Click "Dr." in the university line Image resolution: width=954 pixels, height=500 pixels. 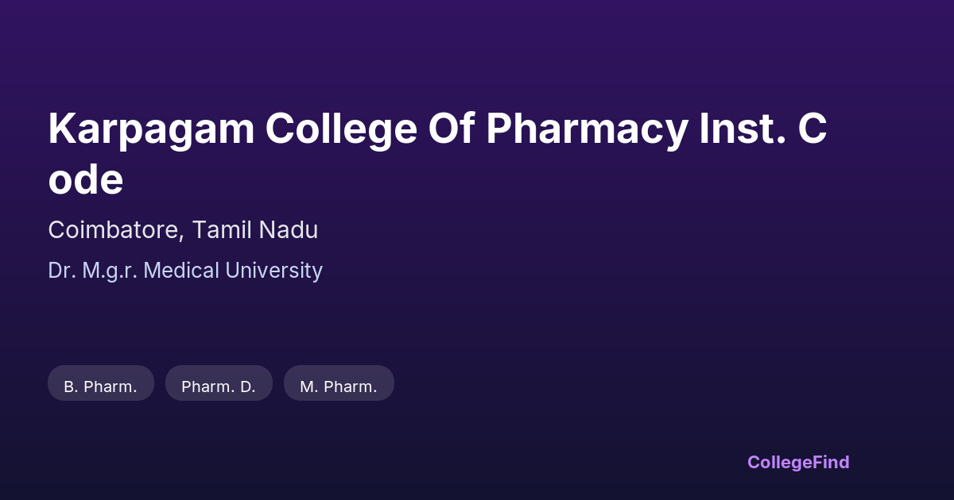(61, 271)
